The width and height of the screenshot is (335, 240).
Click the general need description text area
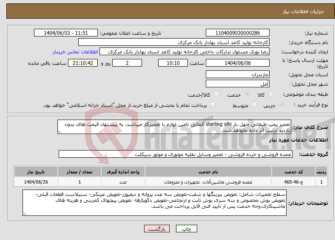[x=174, y=127]
